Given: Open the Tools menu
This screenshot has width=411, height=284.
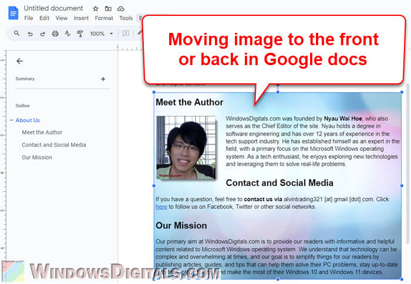Looking at the screenshot, I should 126,18.
